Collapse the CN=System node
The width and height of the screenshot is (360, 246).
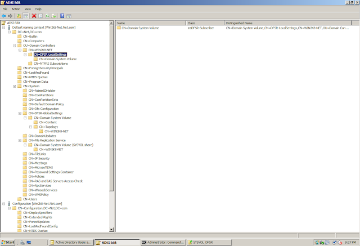(15, 86)
